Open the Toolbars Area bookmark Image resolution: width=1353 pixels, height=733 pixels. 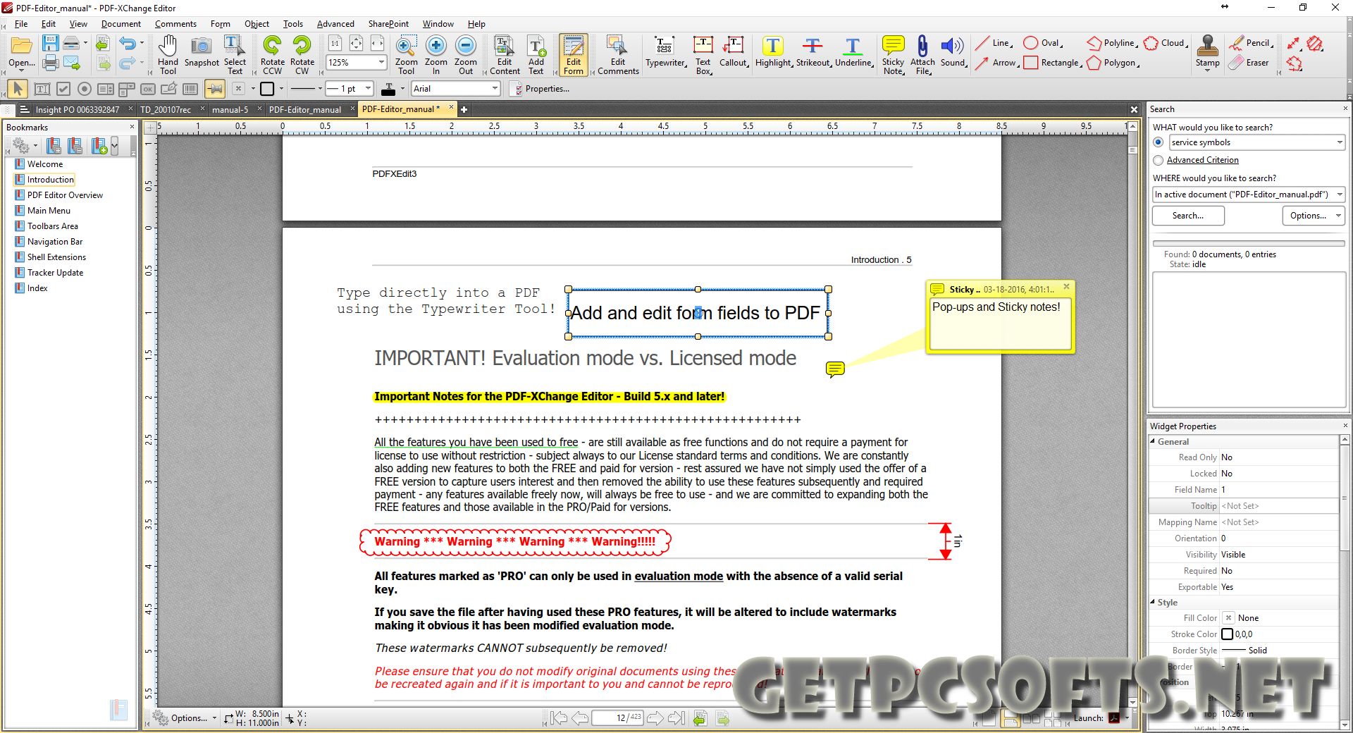pyautogui.click(x=53, y=226)
